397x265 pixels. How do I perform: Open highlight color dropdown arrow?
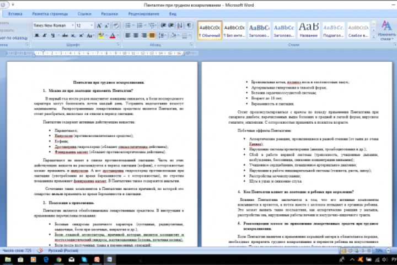(106, 35)
